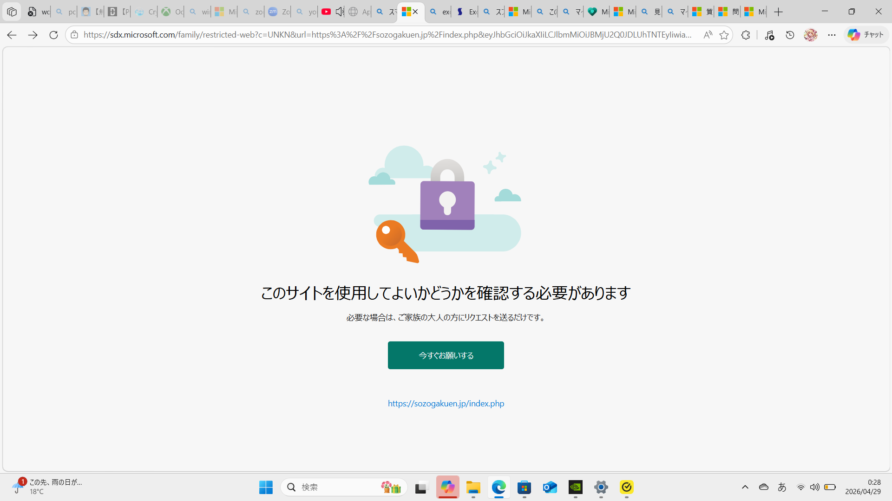
Task: Click the taskbar 検索 search box
Action: click(x=344, y=487)
